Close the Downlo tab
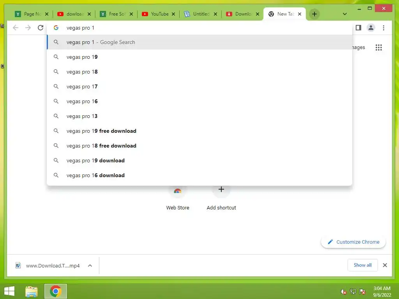This screenshot has width=399, height=299. pos(258,14)
